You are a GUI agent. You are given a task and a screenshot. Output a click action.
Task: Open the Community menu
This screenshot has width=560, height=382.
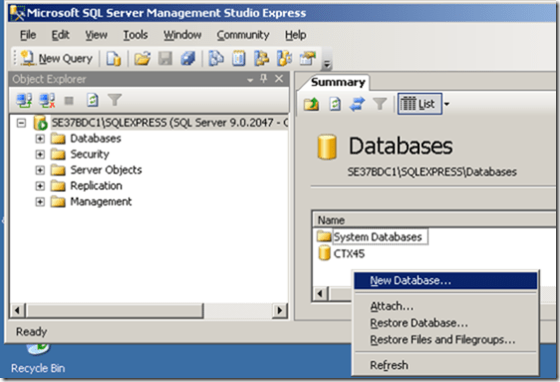click(243, 35)
